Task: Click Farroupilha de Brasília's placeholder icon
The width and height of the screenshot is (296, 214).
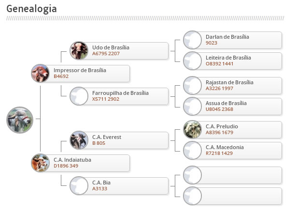Action: (x=79, y=96)
